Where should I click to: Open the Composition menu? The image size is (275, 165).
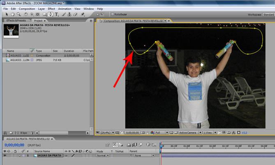(27, 9)
